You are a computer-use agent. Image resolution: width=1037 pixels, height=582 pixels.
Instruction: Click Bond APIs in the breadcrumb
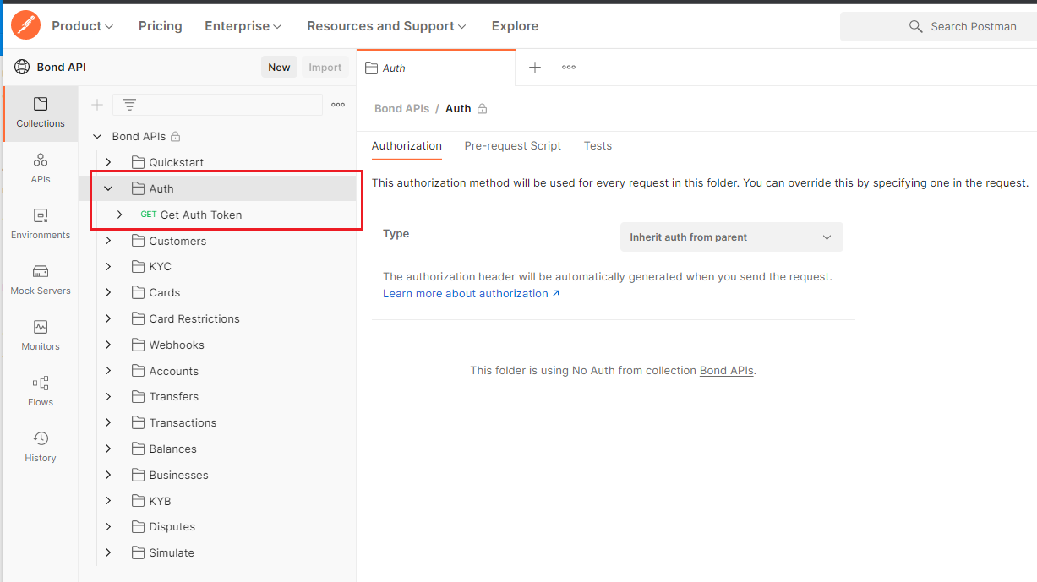(402, 108)
